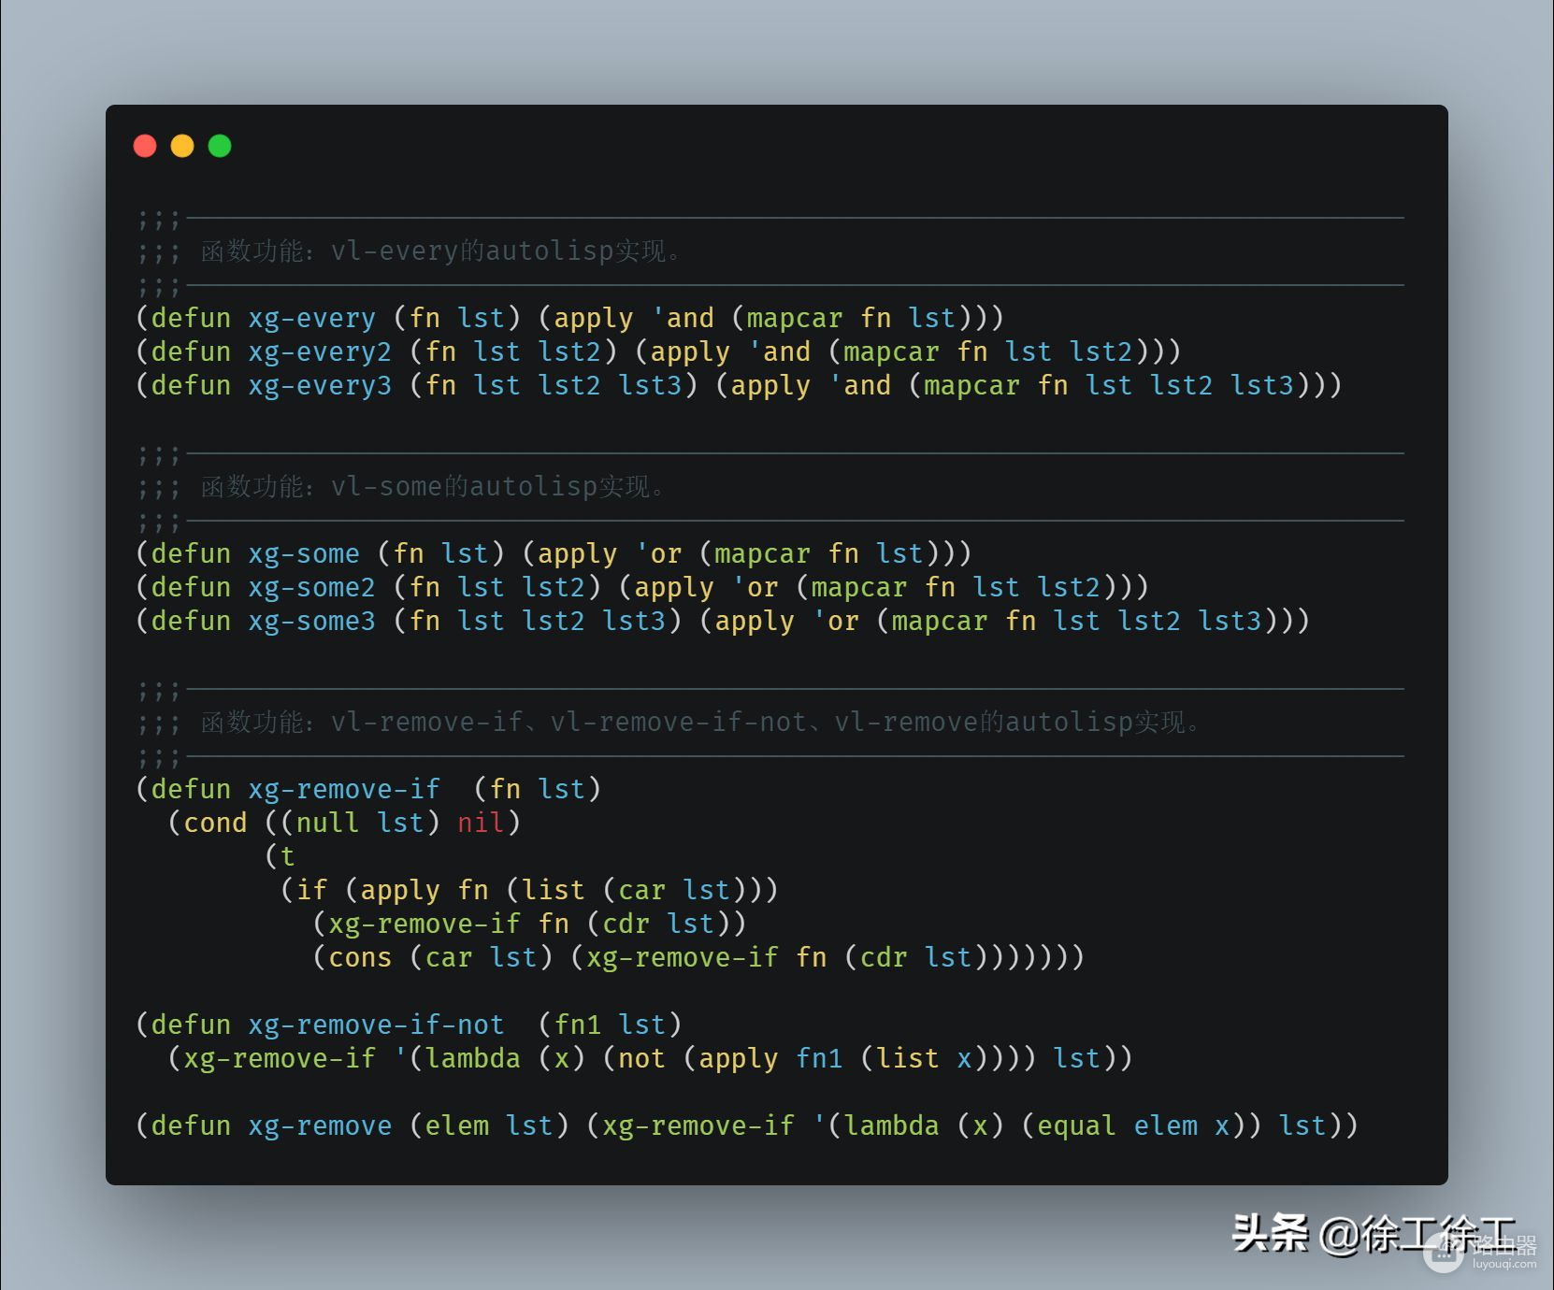Click xg-remove-if in its defun line

coord(344,790)
